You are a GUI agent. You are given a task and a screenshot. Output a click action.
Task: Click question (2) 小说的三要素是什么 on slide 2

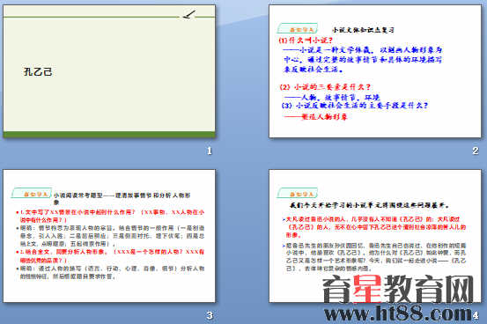click(x=325, y=87)
